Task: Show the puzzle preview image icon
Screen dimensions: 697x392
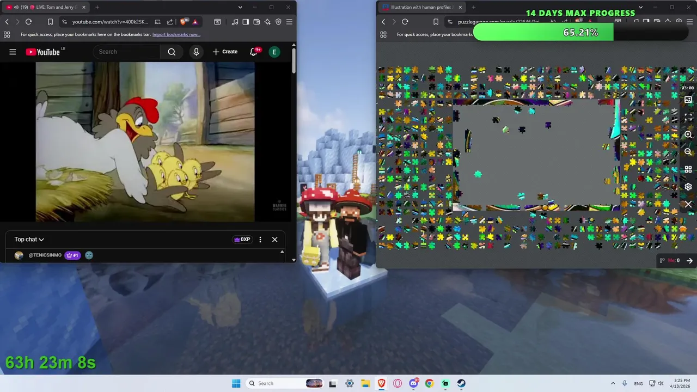Action: tap(688, 100)
